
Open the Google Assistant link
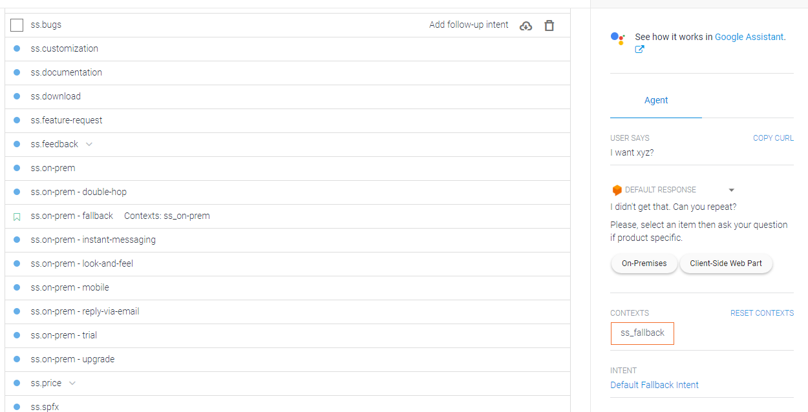tap(749, 37)
